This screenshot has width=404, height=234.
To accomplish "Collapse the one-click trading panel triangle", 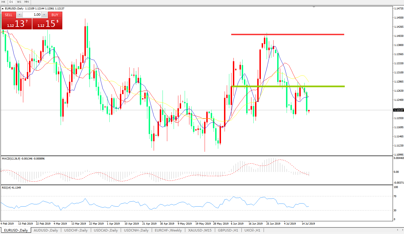I will coord(3,9).
